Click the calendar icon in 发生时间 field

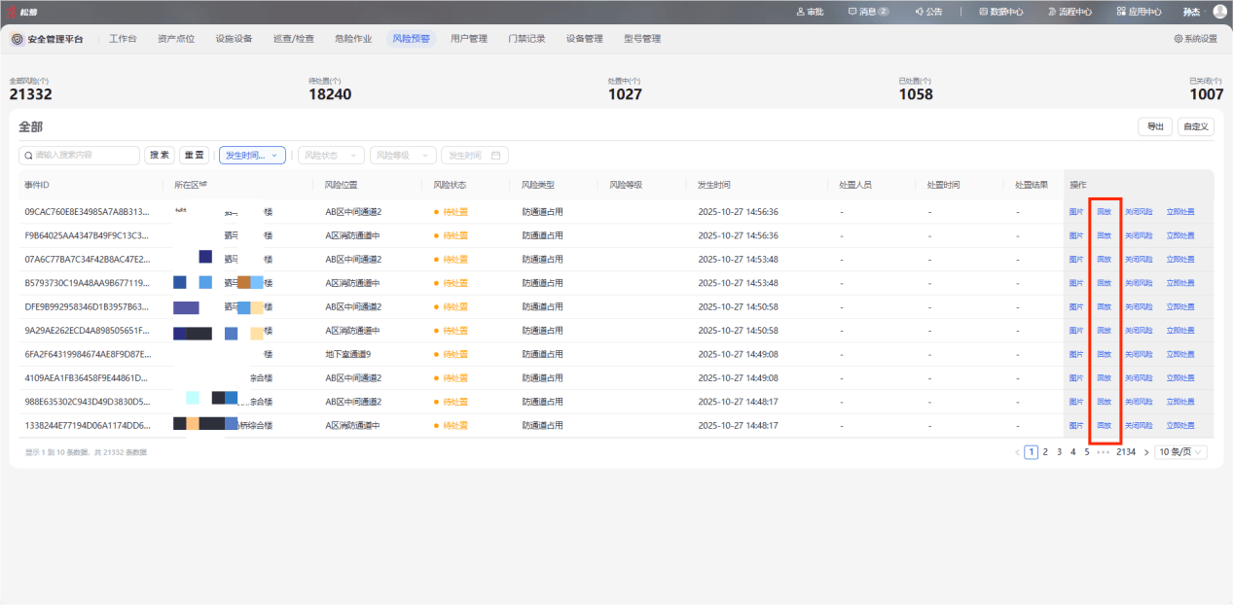coord(495,156)
